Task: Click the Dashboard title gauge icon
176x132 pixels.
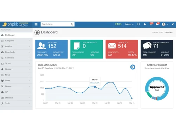Action: pyautogui.click(x=37, y=32)
